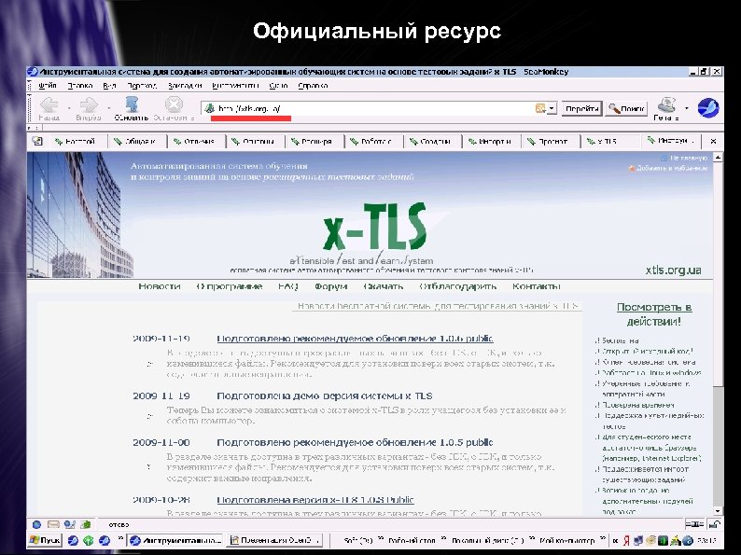The height and width of the screenshot is (555, 741).
Task: Click the green globe quick launch icon
Action: coord(89,540)
